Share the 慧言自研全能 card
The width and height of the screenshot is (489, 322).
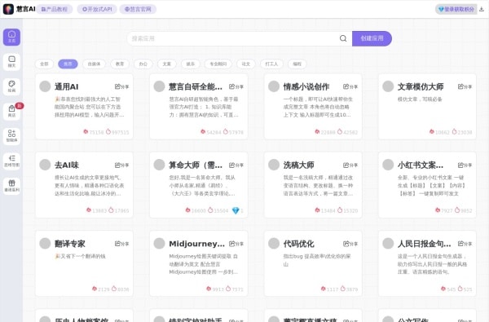[236, 86]
